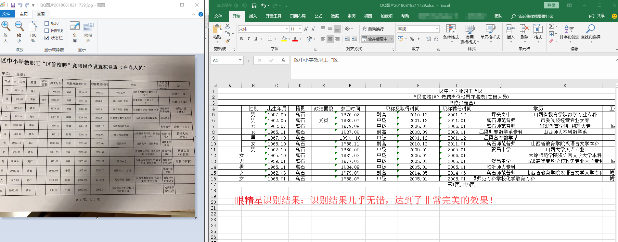Open the fill color dropdown arrow
The image size is (618, 242).
289,39
